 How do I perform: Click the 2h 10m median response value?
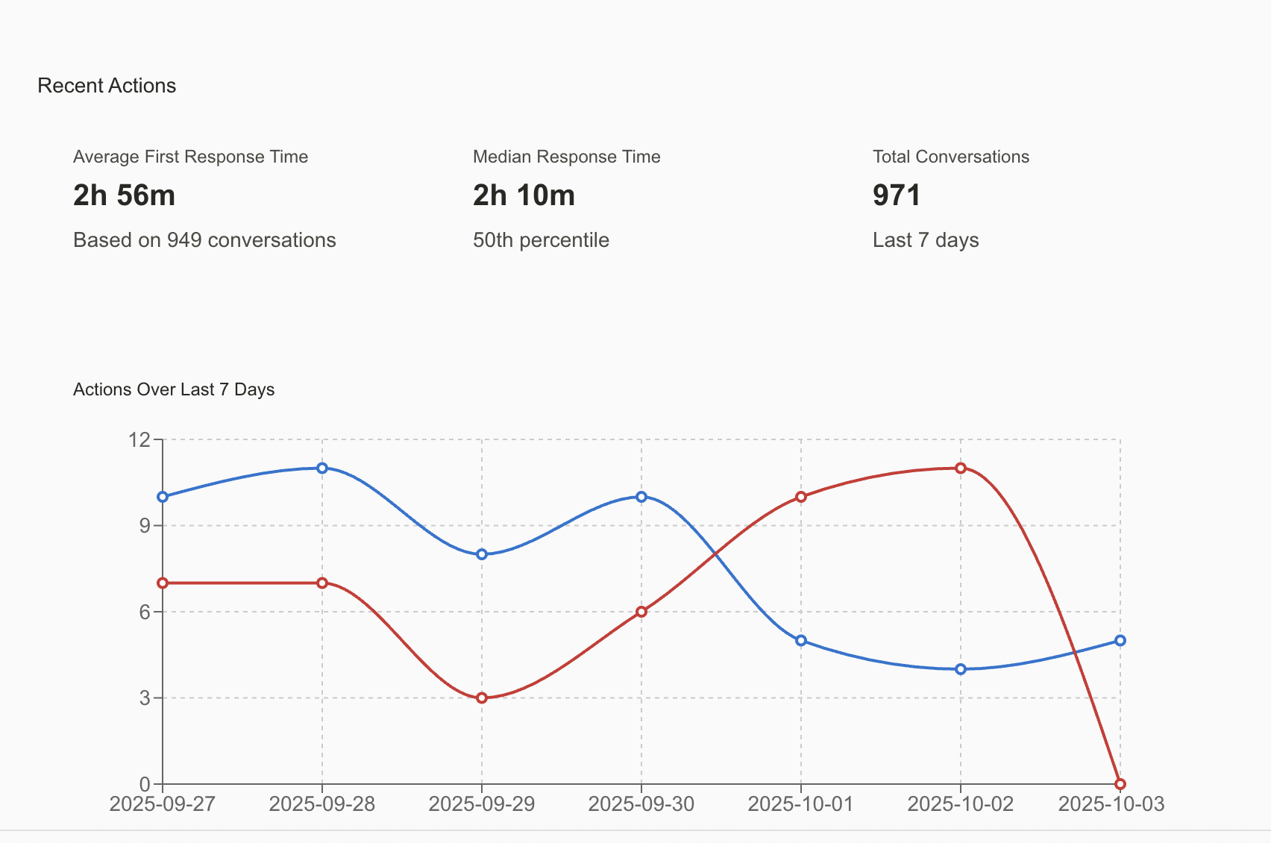click(x=524, y=195)
